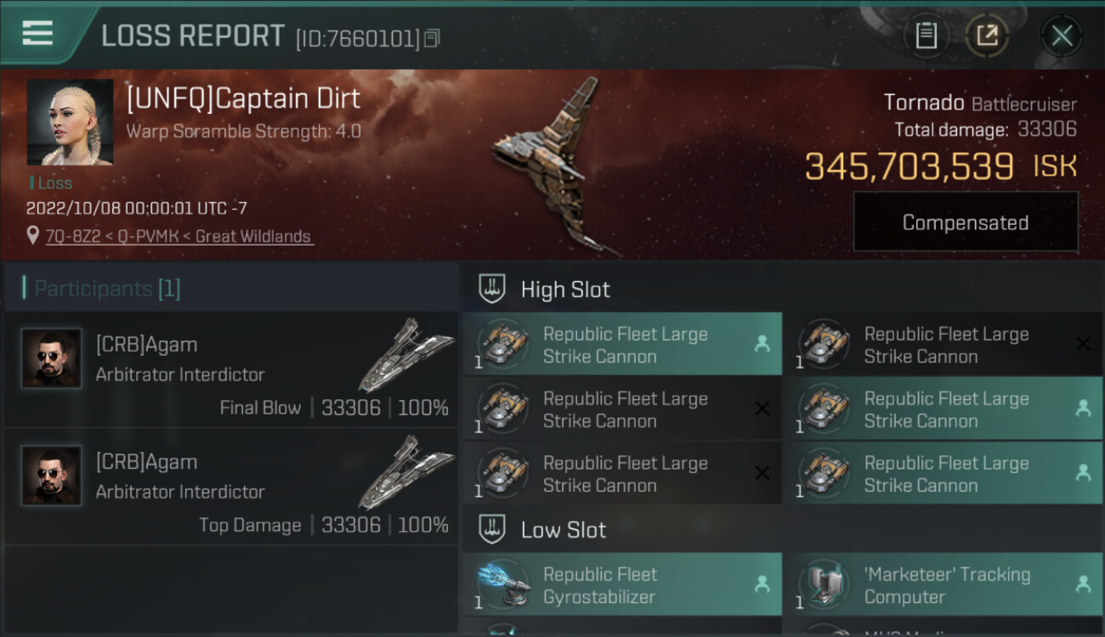Open the hamburger menu icon

pos(37,34)
